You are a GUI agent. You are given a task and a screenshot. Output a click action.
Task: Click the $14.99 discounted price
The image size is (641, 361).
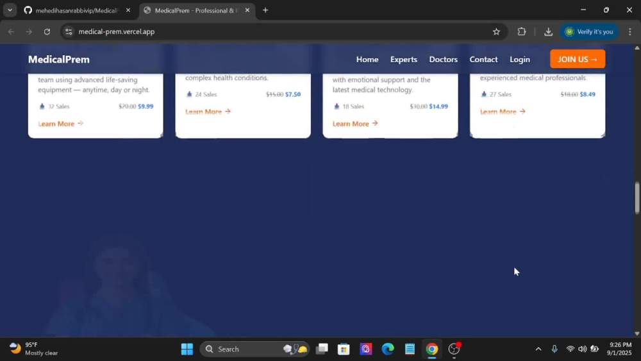tap(438, 106)
